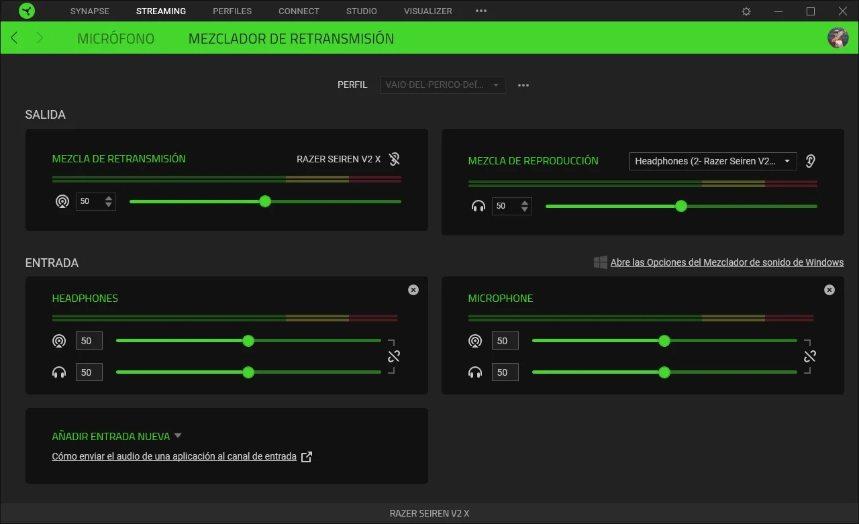Click the Razer logo icon
Screen dimensions: 859x524
27,11
